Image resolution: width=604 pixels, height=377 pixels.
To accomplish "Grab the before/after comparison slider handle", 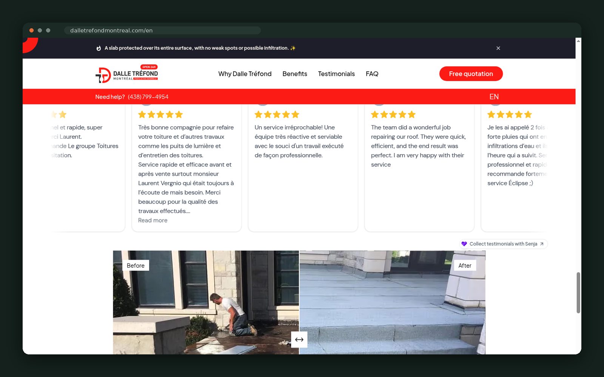I will [x=299, y=340].
